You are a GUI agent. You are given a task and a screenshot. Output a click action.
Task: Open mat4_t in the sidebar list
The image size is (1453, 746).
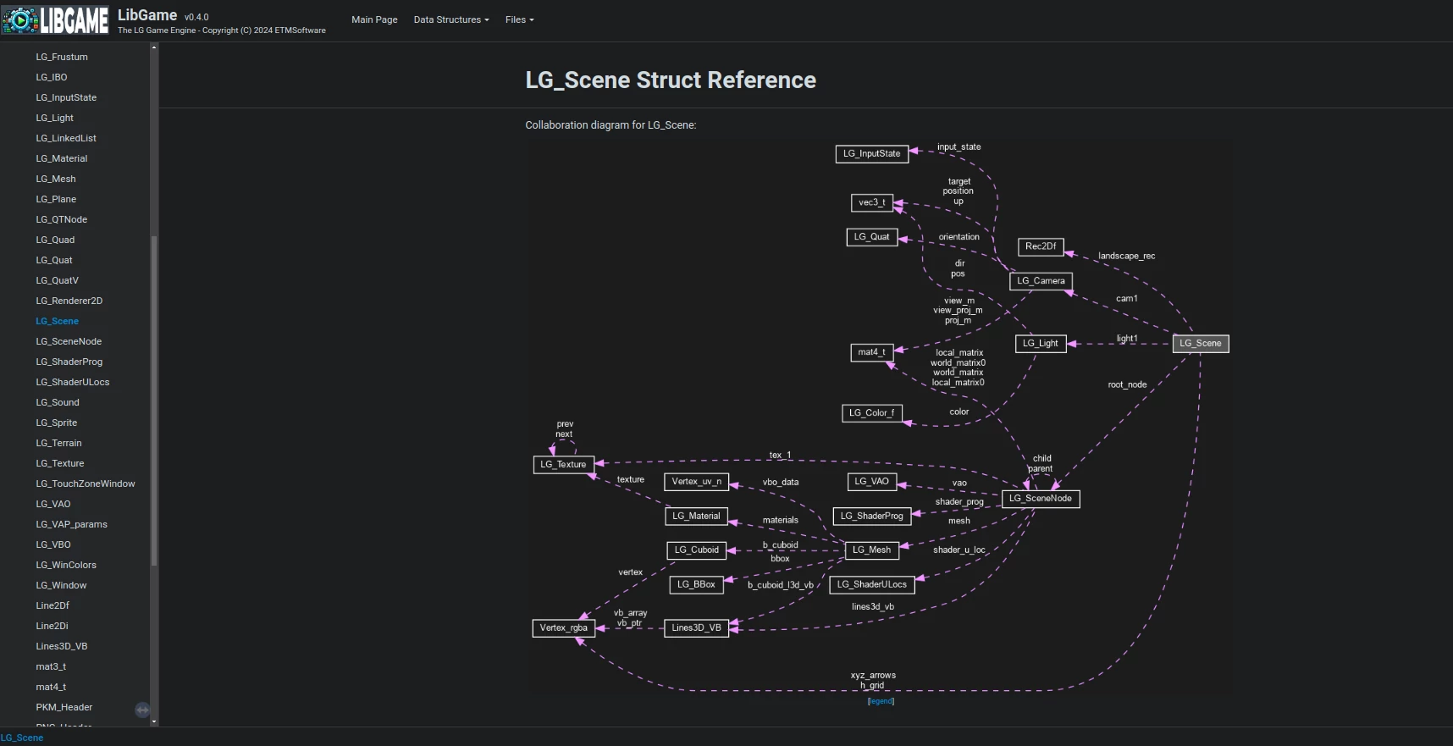(x=51, y=687)
